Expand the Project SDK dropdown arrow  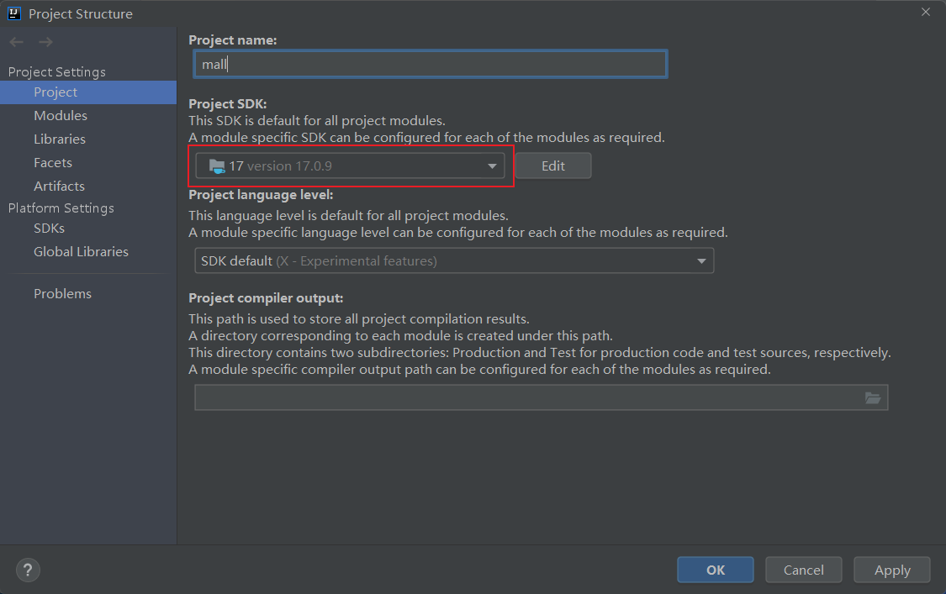[492, 166]
